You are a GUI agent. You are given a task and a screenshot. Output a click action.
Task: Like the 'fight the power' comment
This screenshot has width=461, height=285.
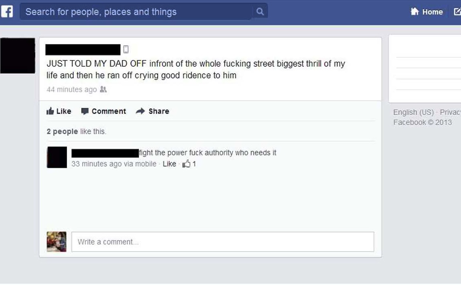click(x=169, y=164)
